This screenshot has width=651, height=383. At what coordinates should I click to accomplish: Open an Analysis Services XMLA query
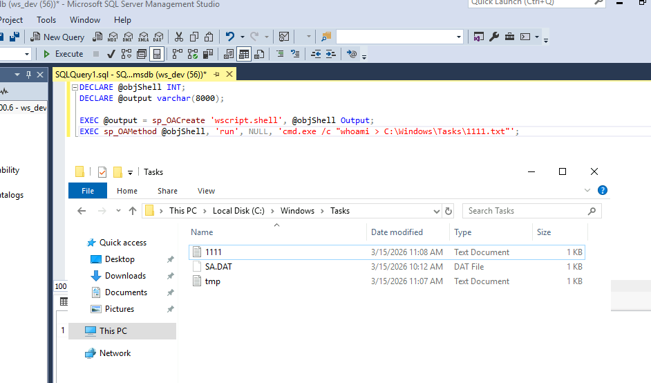pos(143,37)
